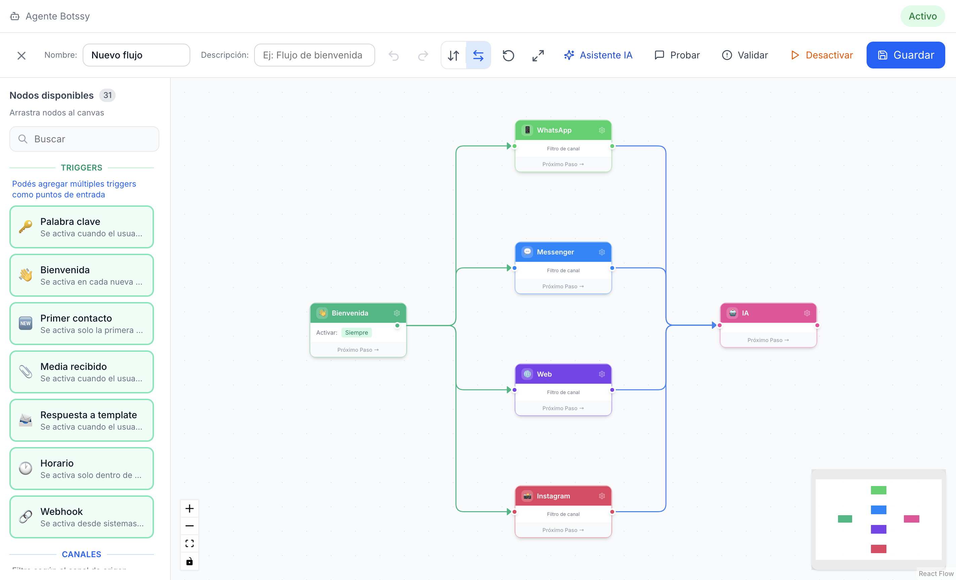The width and height of the screenshot is (956, 580).
Task: Switch to horizontal layout direction
Action: pyautogui.click(x=478, y=55)
